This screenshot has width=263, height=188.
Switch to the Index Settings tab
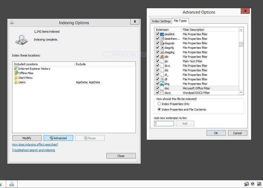(x=161, y=21)
